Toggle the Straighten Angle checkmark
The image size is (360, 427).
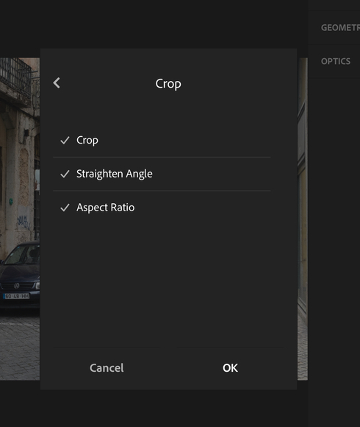(65, 174)
